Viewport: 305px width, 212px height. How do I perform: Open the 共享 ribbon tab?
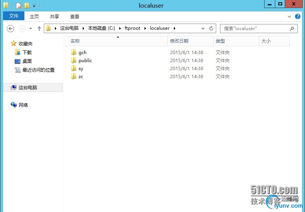coord(55,16)
